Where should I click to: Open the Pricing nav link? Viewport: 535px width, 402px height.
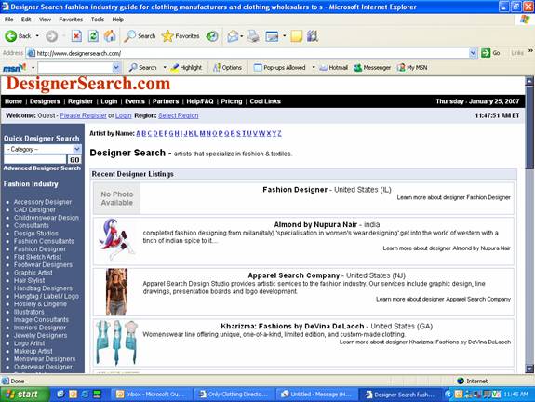pos(232,101)
